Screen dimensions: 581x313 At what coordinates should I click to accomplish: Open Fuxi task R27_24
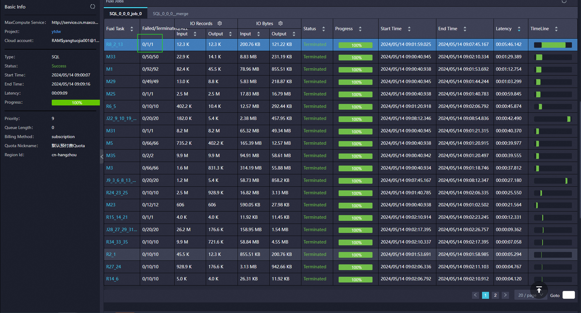click(x=113, y=267)
